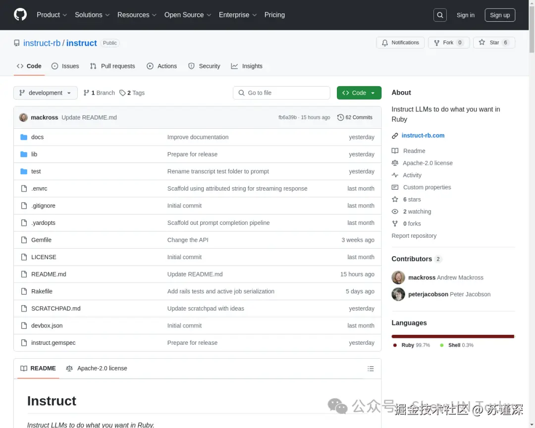Image resolution: width=535 pixels, height=428 pixels.
Task: Click the .envrc file icon
Action: click(x=24, y=188)
